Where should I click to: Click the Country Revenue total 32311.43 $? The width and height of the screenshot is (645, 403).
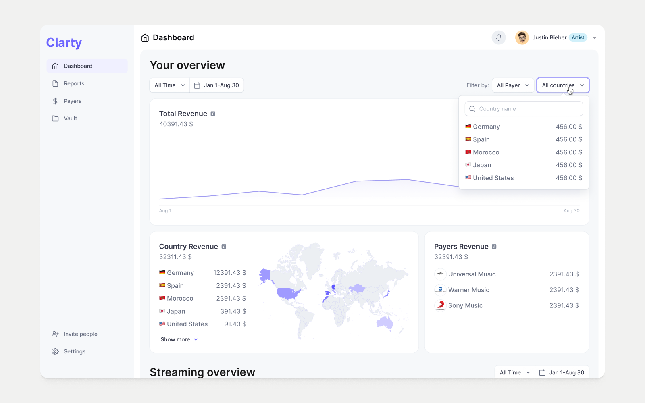175,257
